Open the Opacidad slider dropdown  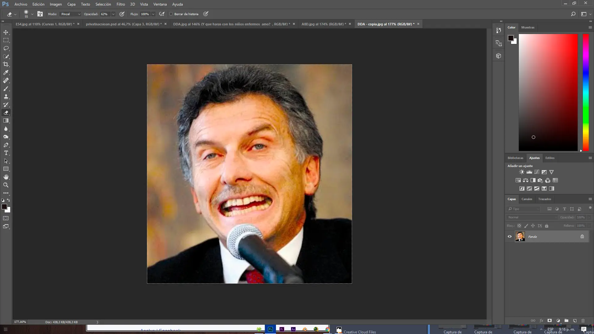pyautogui.click(x=113, y=14)
